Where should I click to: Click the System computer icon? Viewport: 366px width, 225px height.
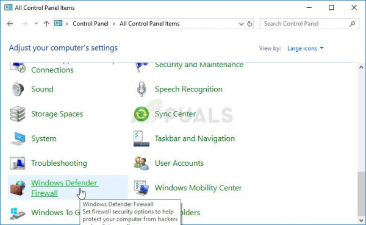18,138
